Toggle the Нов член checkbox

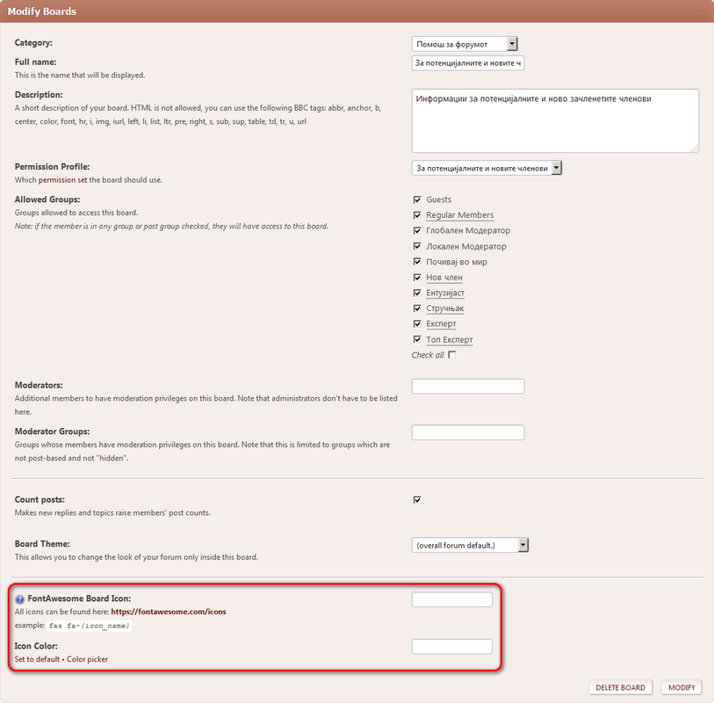click(417, 278)
